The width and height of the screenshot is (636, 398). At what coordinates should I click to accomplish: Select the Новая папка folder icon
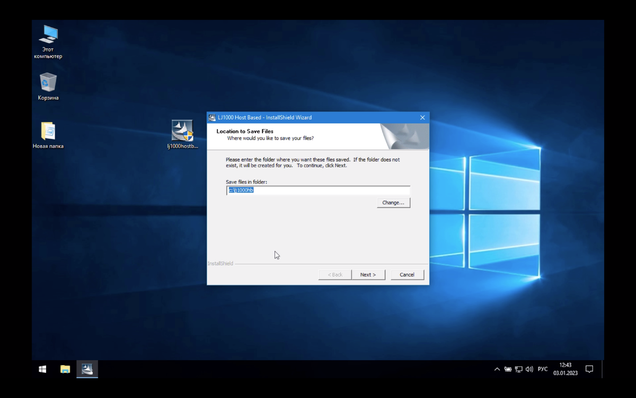(48, 135)
